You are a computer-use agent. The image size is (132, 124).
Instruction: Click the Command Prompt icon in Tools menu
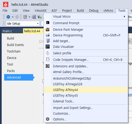[x=48, y=23]
